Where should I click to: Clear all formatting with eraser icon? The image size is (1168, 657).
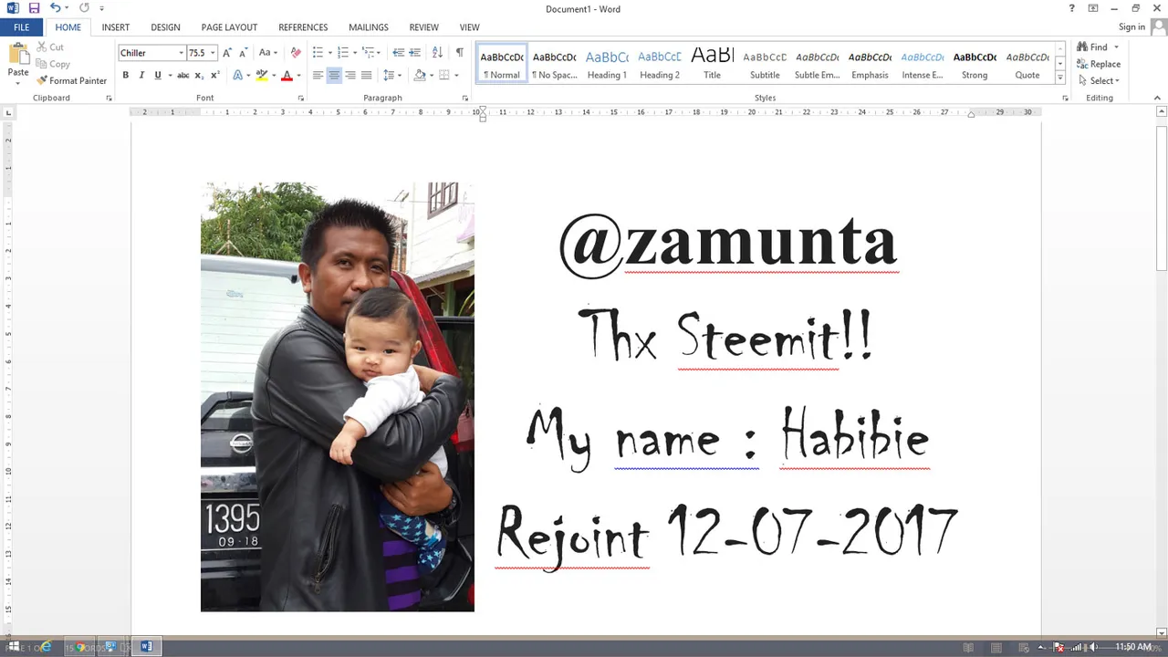[296, 53]
